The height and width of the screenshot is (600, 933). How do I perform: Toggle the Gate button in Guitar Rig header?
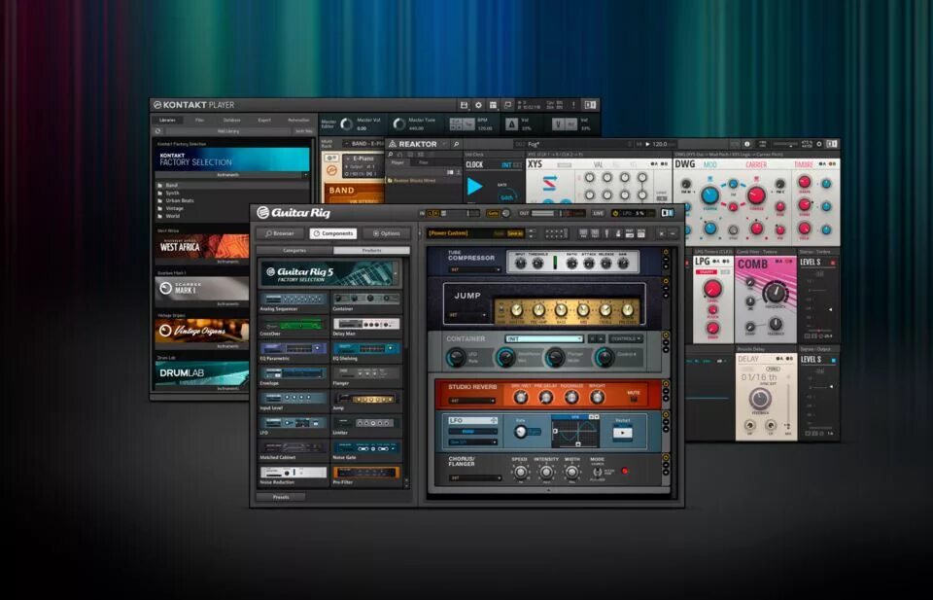point(493,213)
